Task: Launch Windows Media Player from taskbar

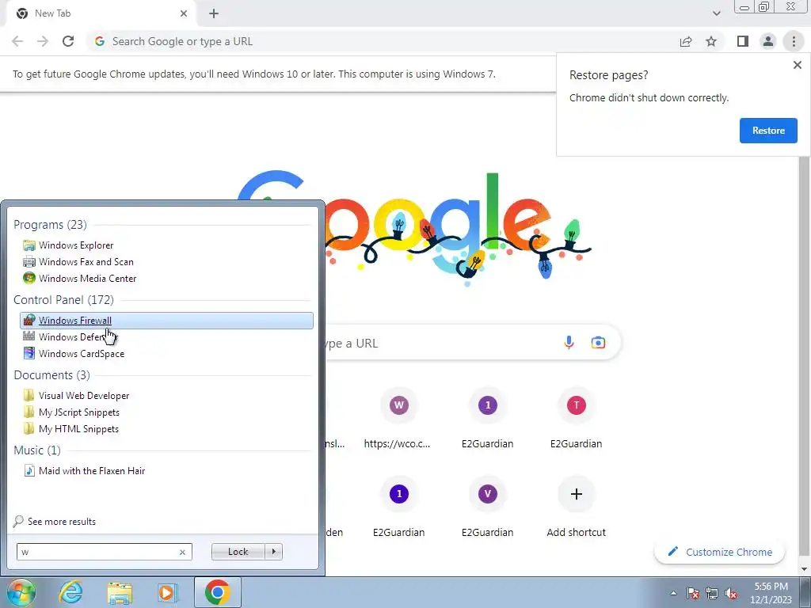Action: click(167, 592)
